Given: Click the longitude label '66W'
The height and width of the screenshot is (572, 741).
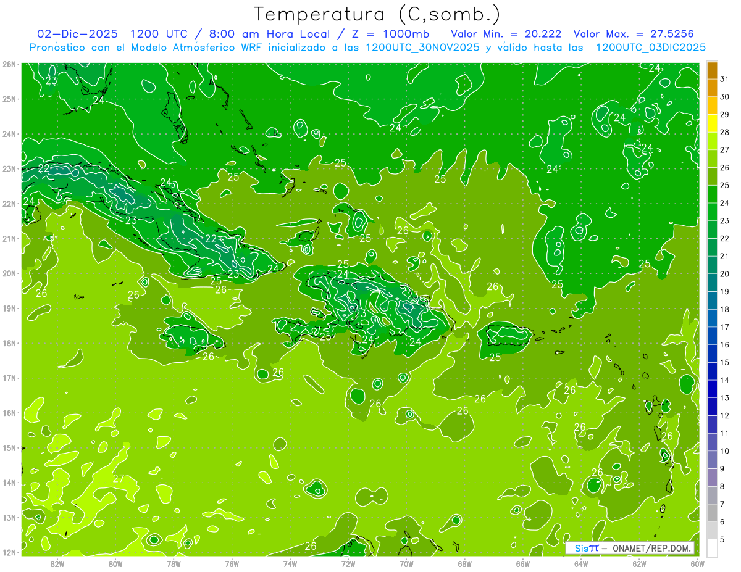Looking at the screenshot, I should [523, 563].
